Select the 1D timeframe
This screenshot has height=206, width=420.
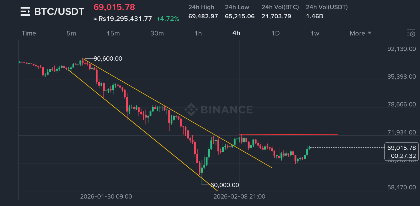pos(275,33)
